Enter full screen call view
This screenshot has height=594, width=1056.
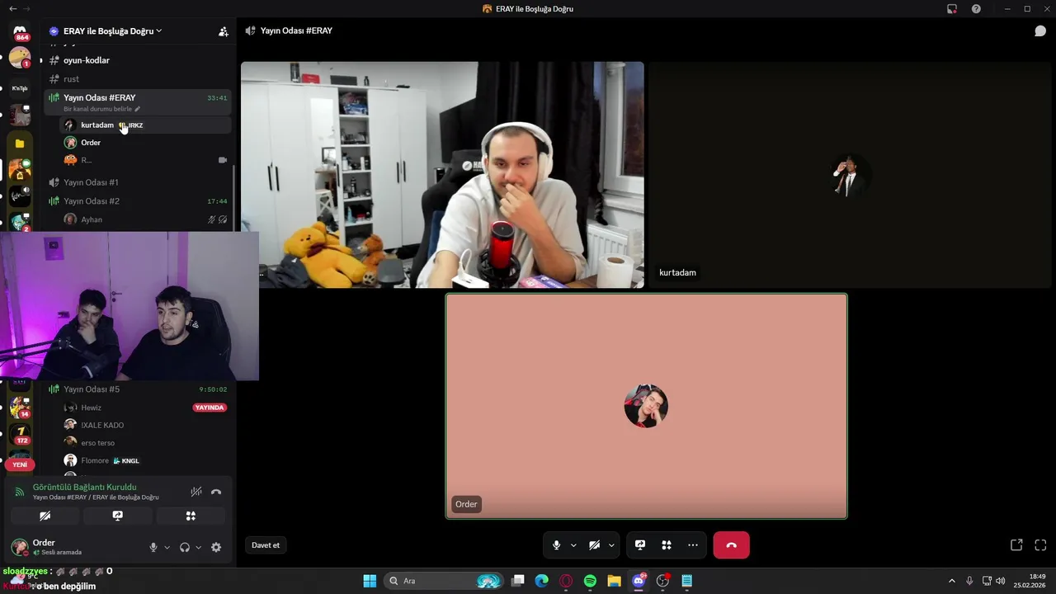(x=1040, y=545)
